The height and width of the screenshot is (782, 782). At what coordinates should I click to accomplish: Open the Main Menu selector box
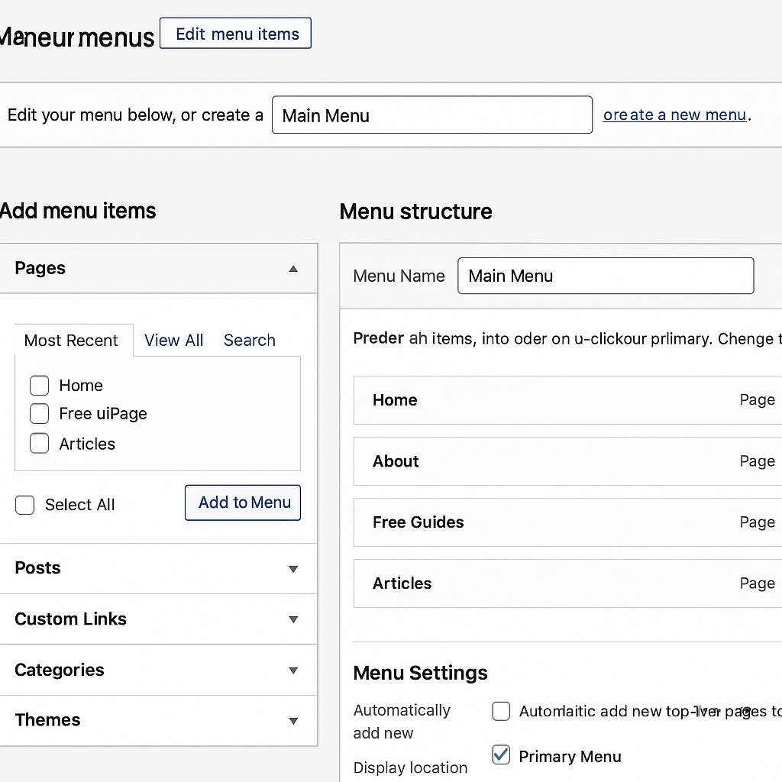431,115
